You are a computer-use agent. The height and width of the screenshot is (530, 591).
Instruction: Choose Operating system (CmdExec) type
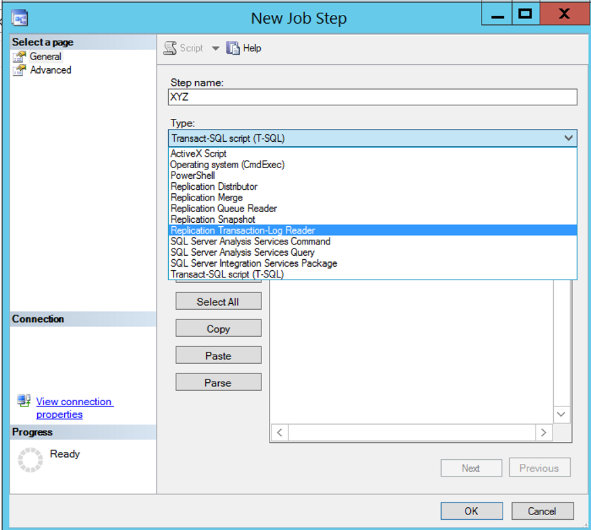[x=372, y=165]
